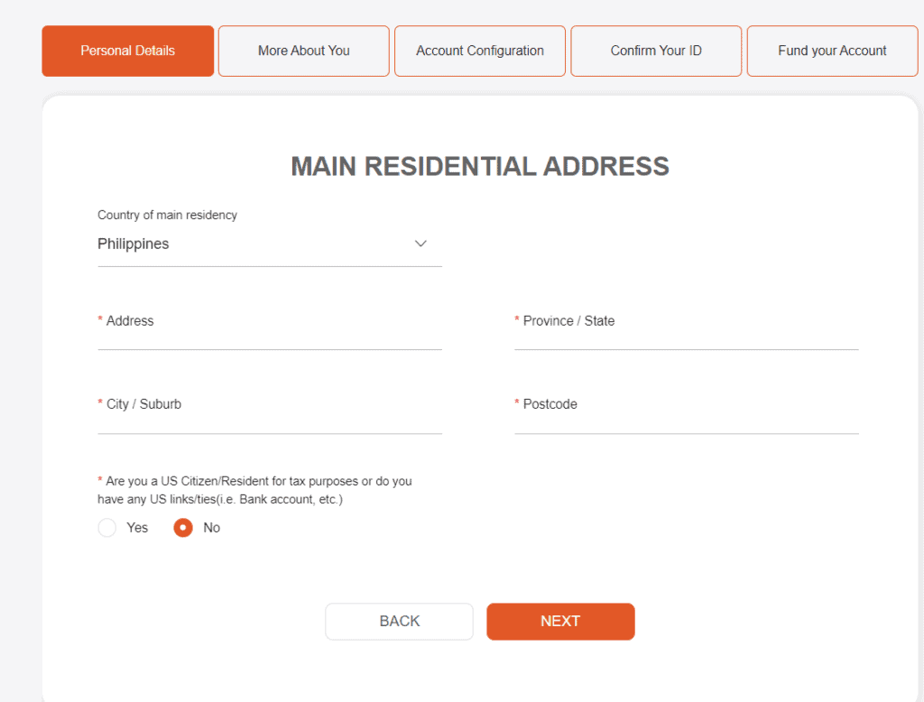Viewport: 924px width, 702px height.
Task: Select the Confirm Your ID tab
Action: (656, 51)
